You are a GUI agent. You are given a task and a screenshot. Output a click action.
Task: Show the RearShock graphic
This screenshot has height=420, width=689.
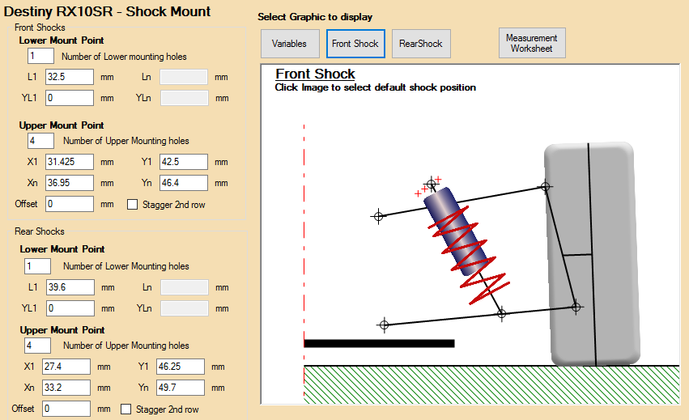pyautogui.click(x=421, y=44)
